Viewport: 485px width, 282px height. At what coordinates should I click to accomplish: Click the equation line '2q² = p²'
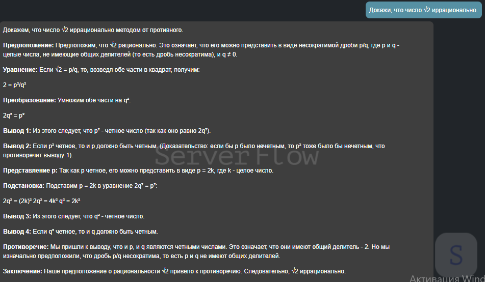click(x=14, y=116)
